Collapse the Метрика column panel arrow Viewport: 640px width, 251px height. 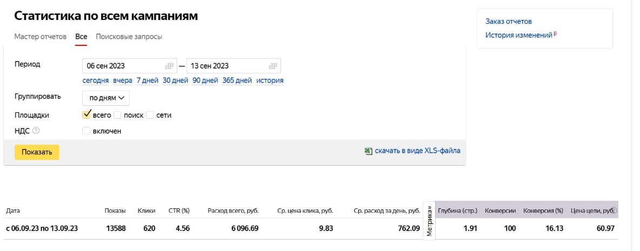click(x=429, y=207)
